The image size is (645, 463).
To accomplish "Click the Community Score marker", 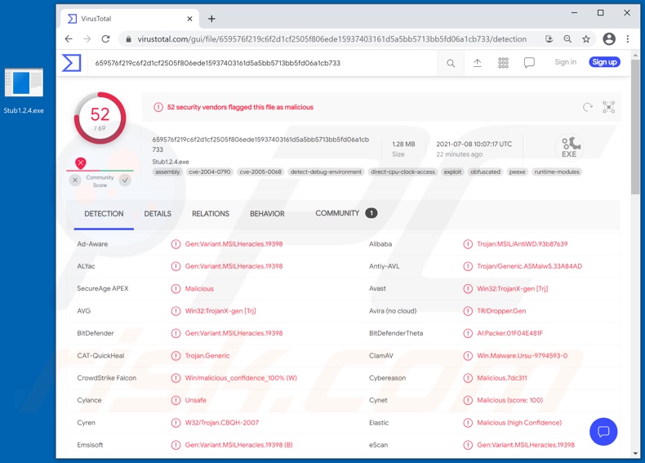I will (81, 163).
